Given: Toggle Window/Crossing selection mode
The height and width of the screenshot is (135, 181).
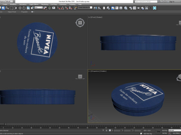Looking at the screenshot, I should click(15, 8).
